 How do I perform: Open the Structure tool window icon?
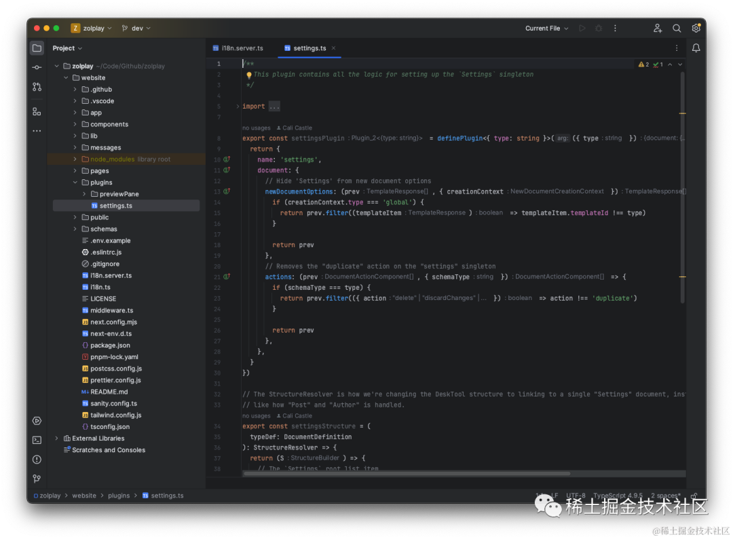pos(37,111)
